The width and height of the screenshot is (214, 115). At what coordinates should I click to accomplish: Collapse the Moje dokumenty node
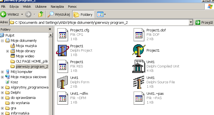click(2, 41)
